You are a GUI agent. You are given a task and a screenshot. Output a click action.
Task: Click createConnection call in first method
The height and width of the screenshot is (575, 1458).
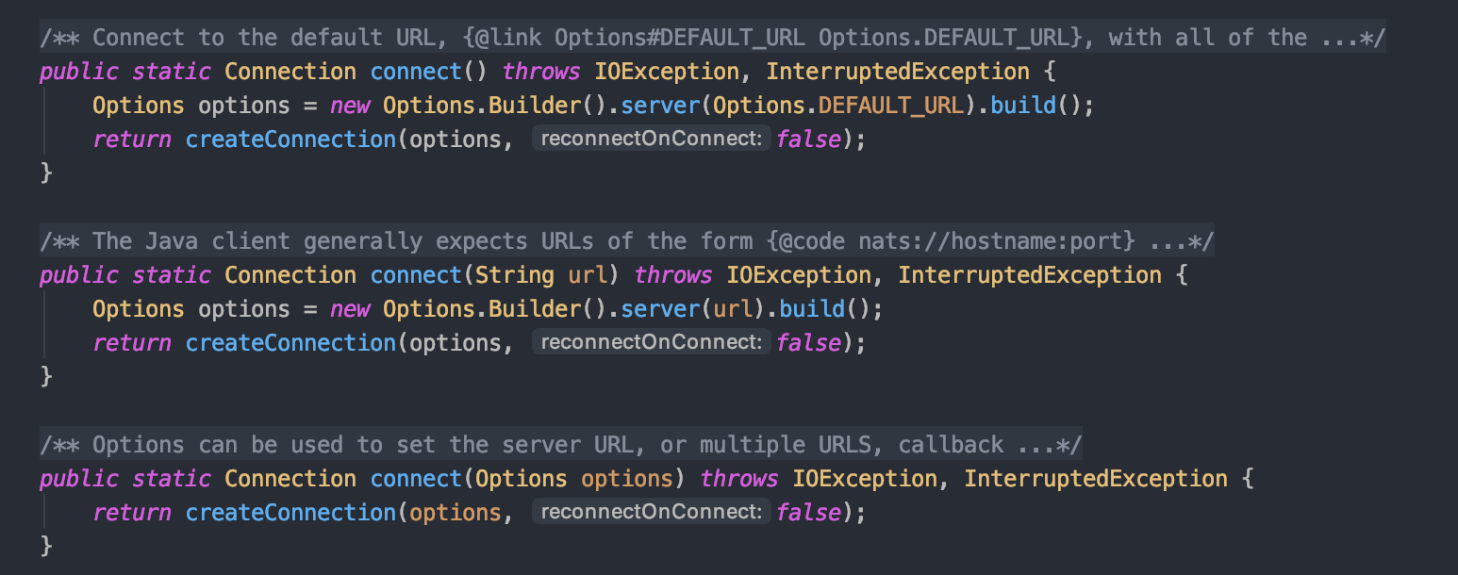pyautogui.click(x=291, y=140)
